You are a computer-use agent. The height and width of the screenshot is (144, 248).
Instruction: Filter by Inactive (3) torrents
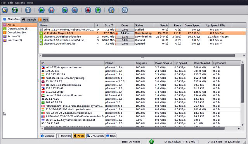20,40
